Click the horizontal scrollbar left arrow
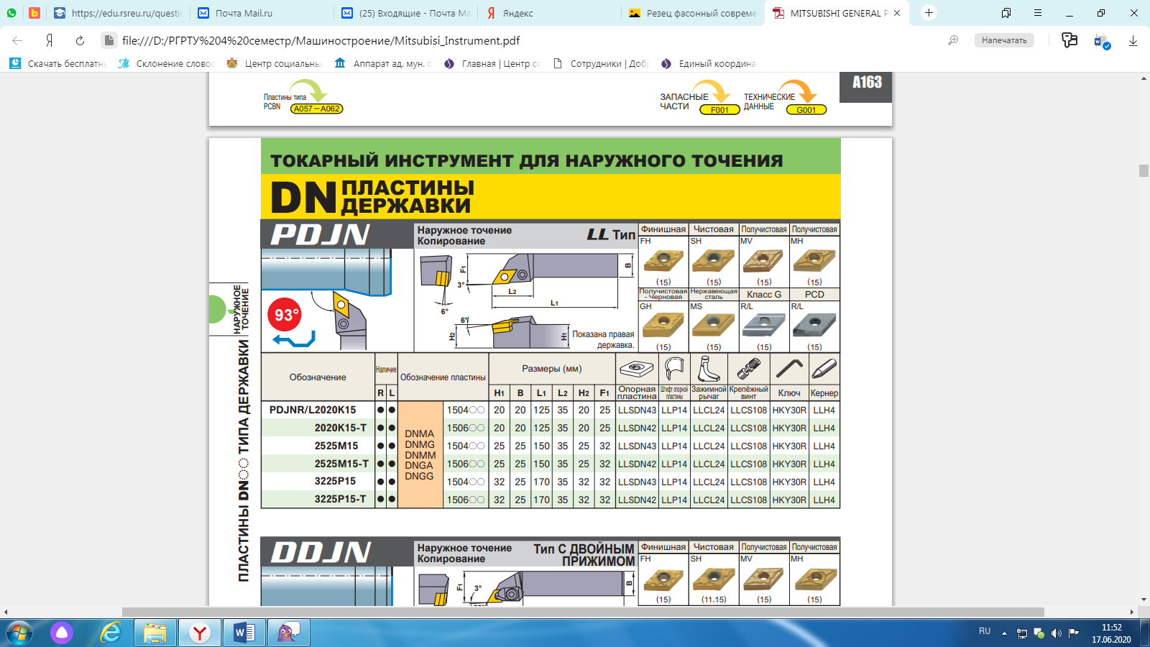The height and width of the screenshot is (647, 1150). tap(6, 612)
